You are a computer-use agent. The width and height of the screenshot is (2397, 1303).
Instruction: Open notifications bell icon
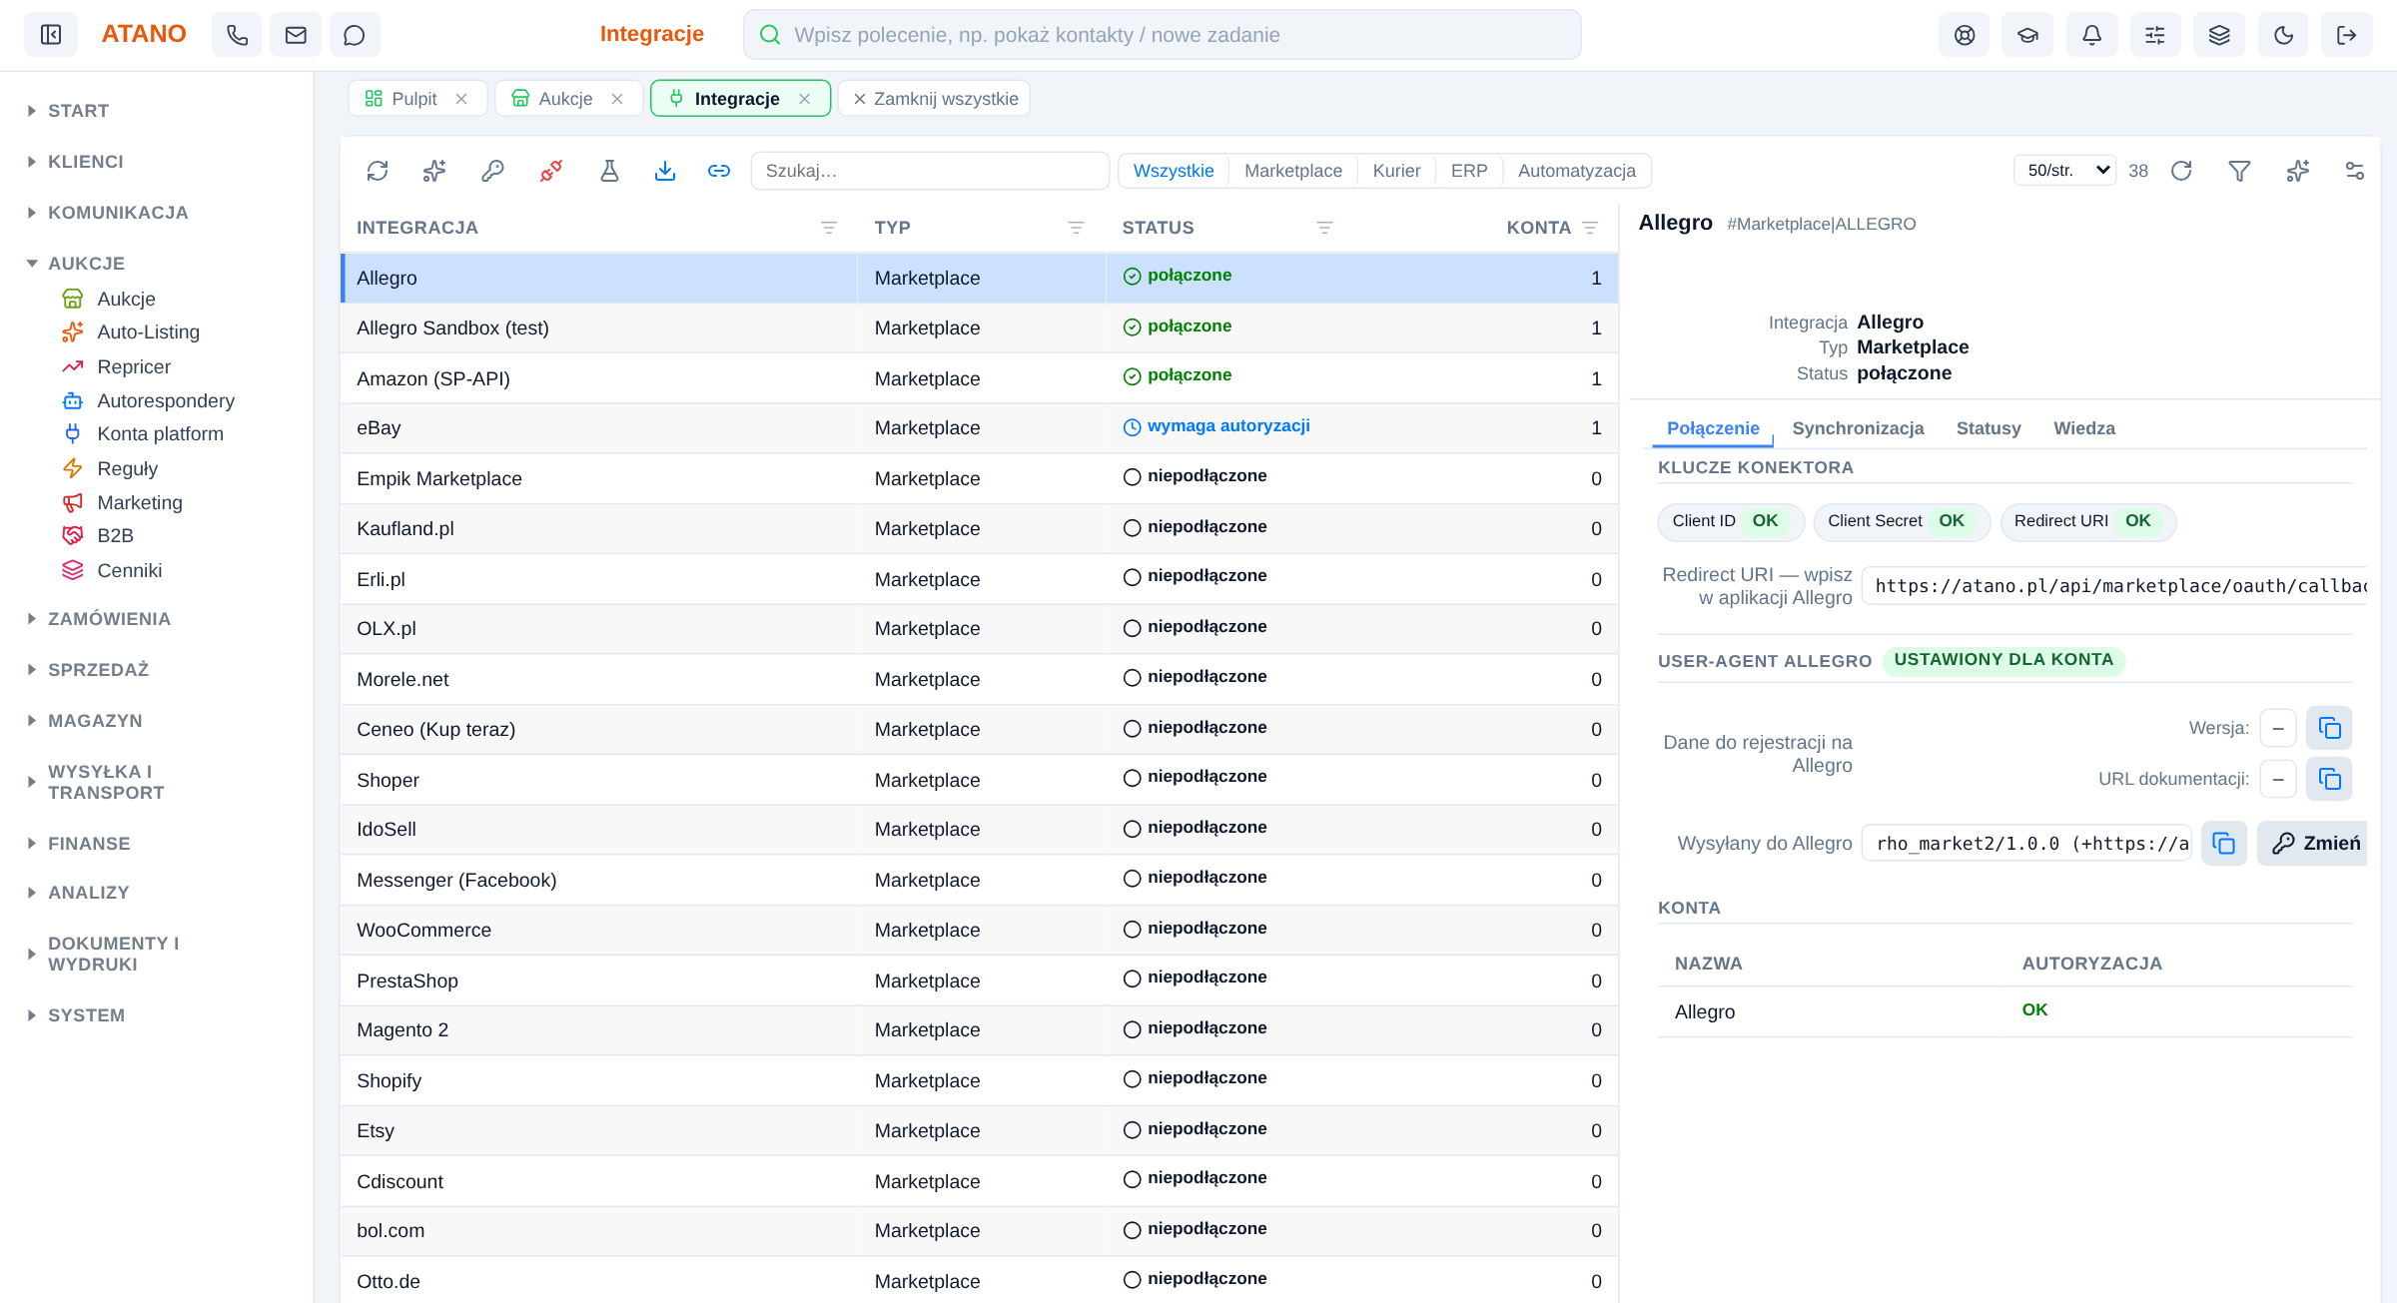point(2091,35)
